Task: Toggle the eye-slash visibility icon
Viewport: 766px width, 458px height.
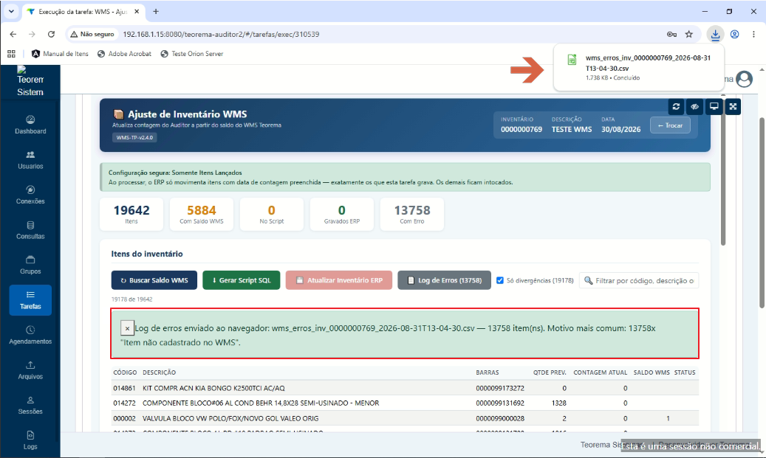Action: [x=694, y=106]
